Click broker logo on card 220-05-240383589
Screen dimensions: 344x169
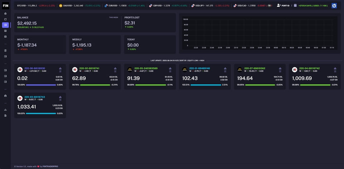coord(130,70)
